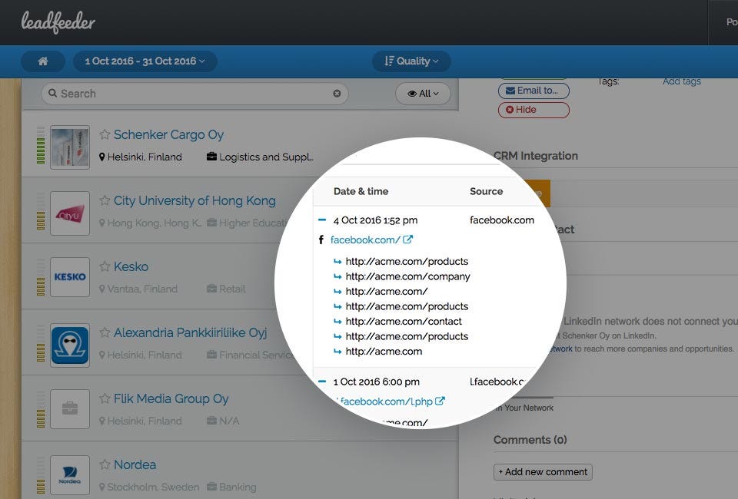The image size is (738, 499).
Task: Open the Nordea lead
Action: click(135, 464)
